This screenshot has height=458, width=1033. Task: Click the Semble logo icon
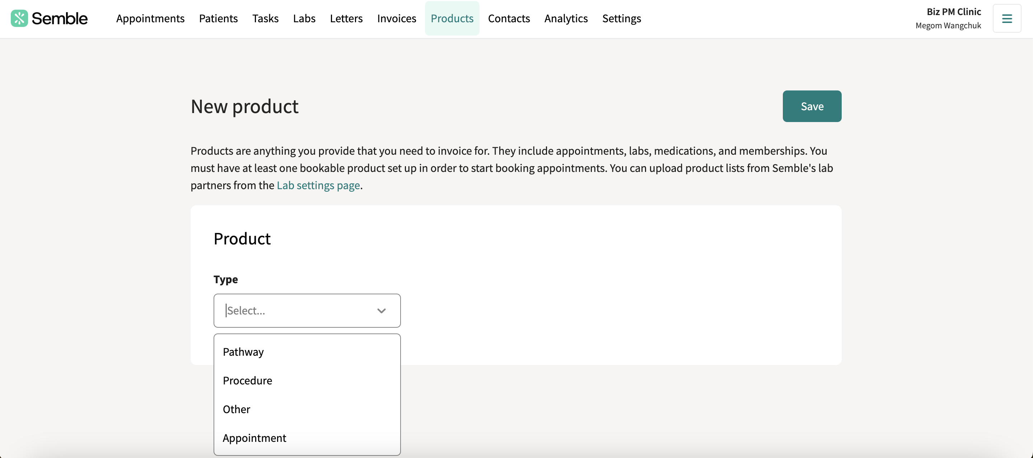19,18
